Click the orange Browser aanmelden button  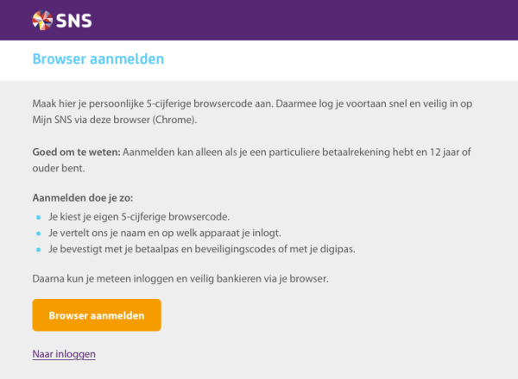(97, 315)
